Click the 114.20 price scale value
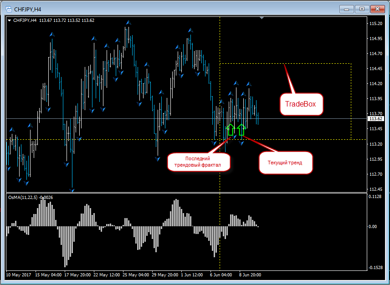The height and width of the screenshot is (285, 390). (376, 83)
